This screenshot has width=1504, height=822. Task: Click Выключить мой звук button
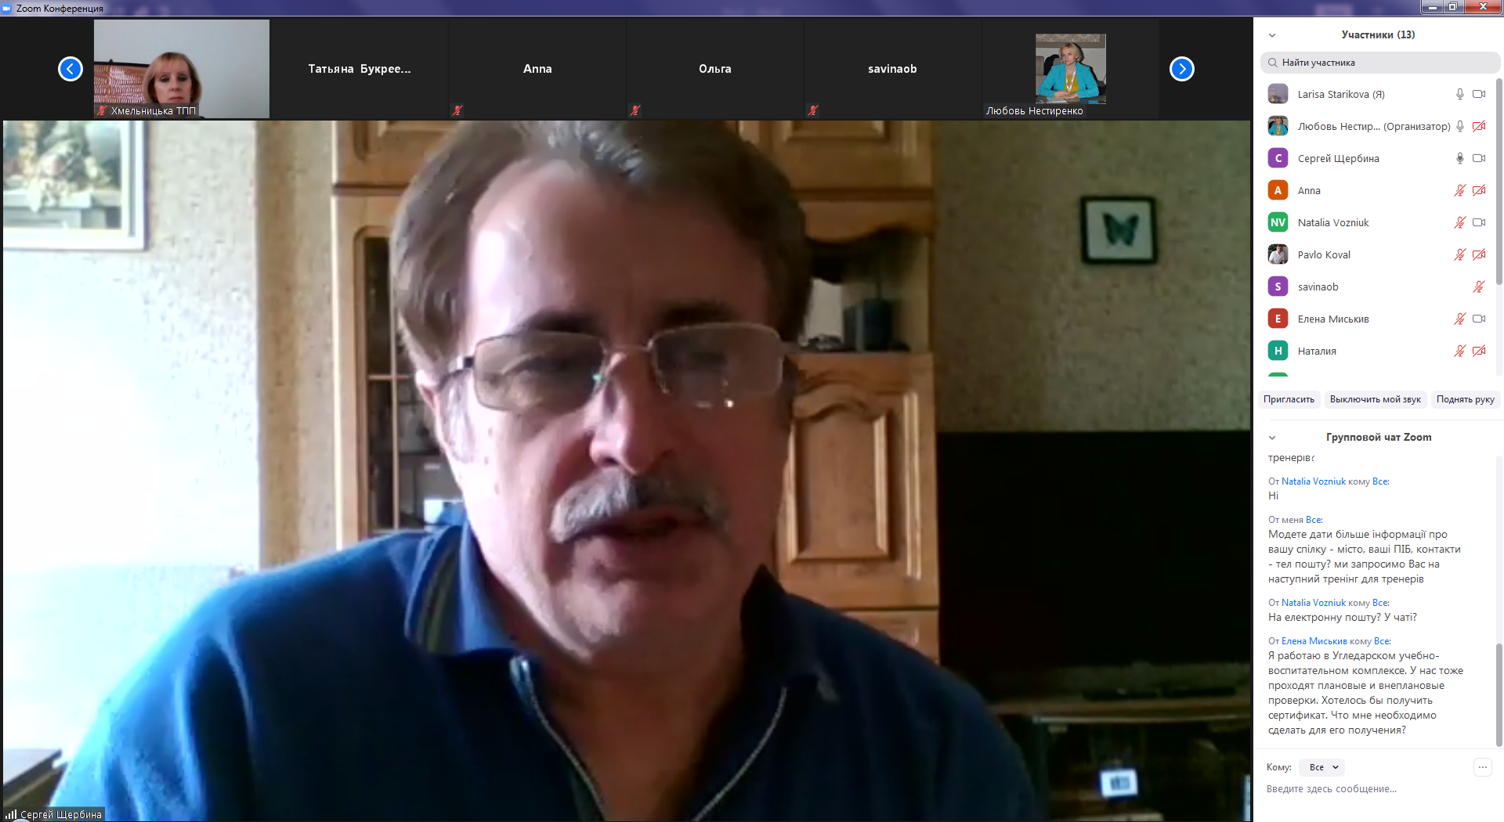click(1376, 399)
